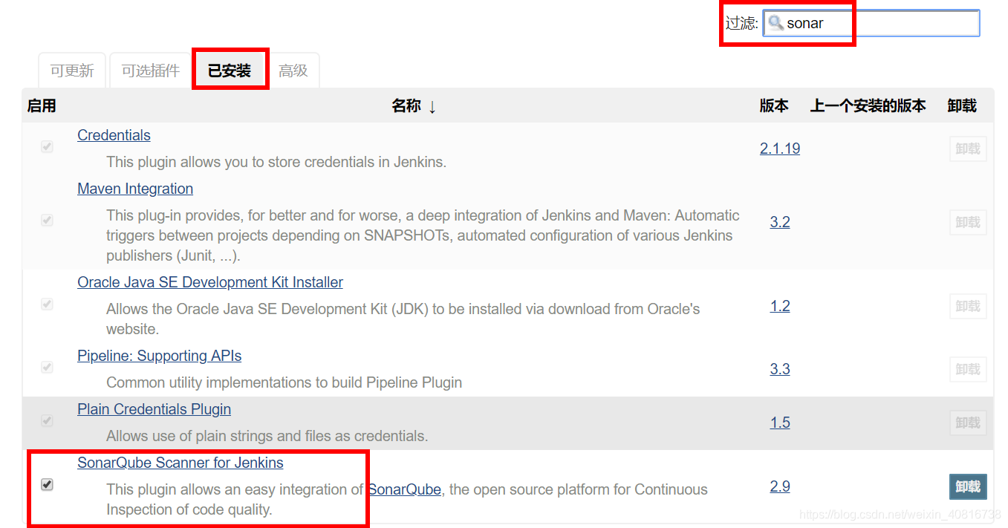The width and height of the screenshot is (1008, 528).
Task: Click the 名称 column header
Action: (x=406, y=106)
